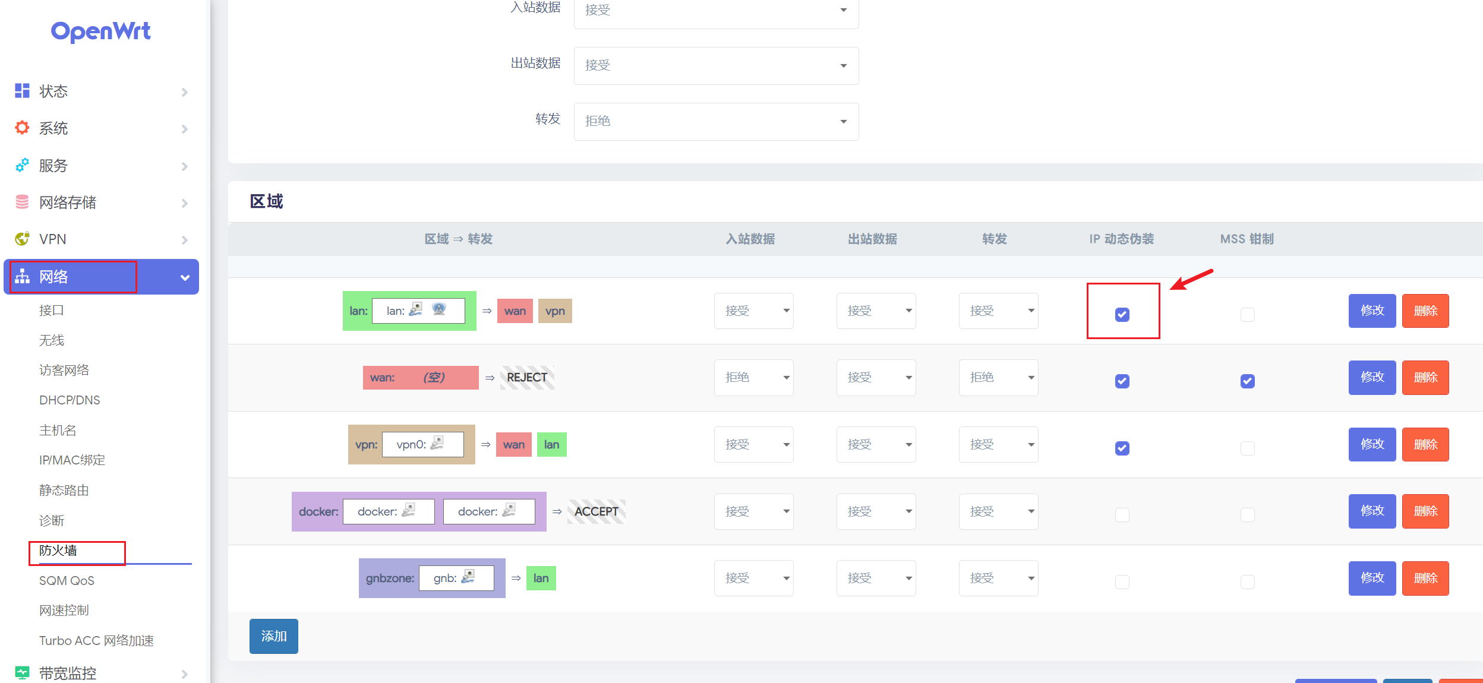
Task: Click the 添加 button to add a zone
Action: [273, 636]
